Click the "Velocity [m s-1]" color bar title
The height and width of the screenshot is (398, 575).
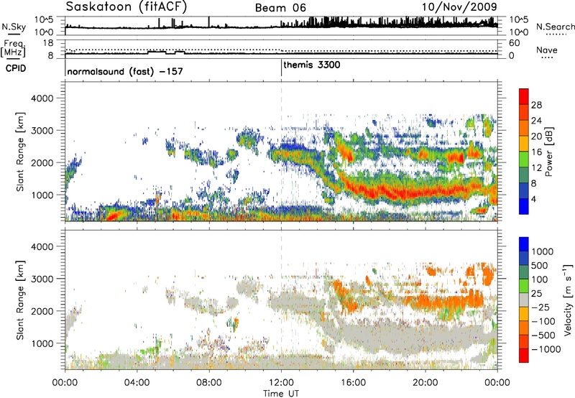[568, 300]
